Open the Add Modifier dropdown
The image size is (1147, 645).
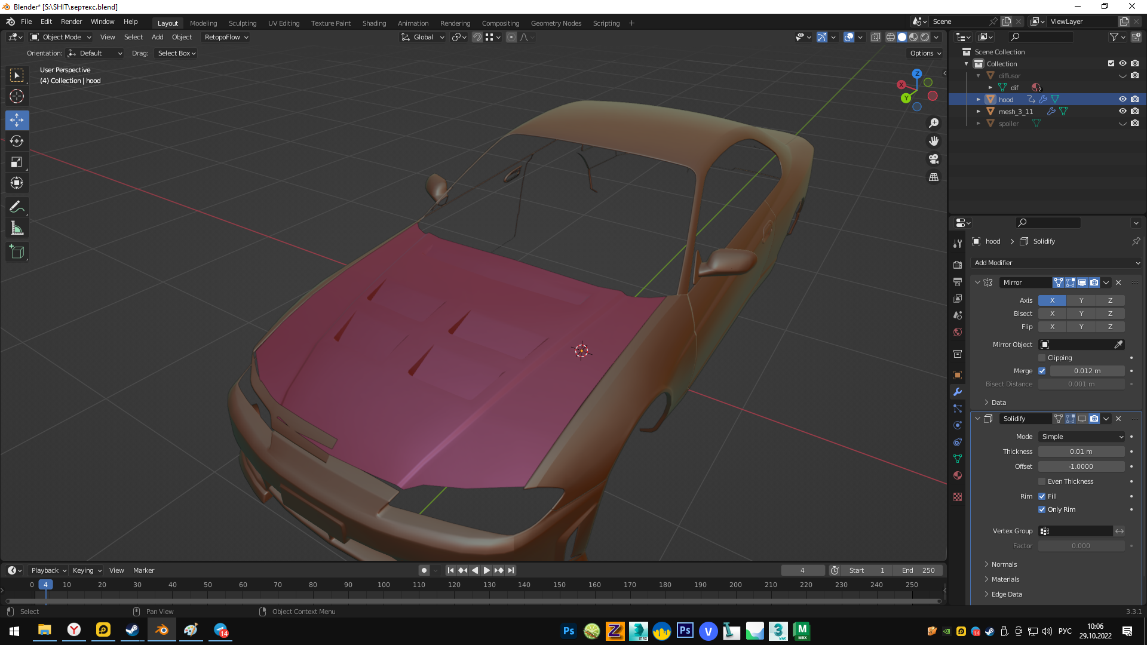point(1056,263)
